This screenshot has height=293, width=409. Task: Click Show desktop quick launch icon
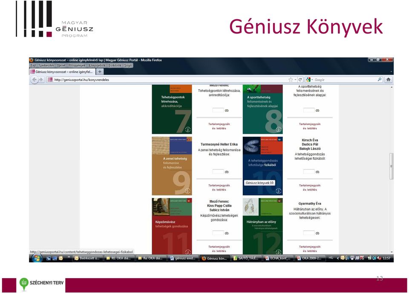coord(49,258)
